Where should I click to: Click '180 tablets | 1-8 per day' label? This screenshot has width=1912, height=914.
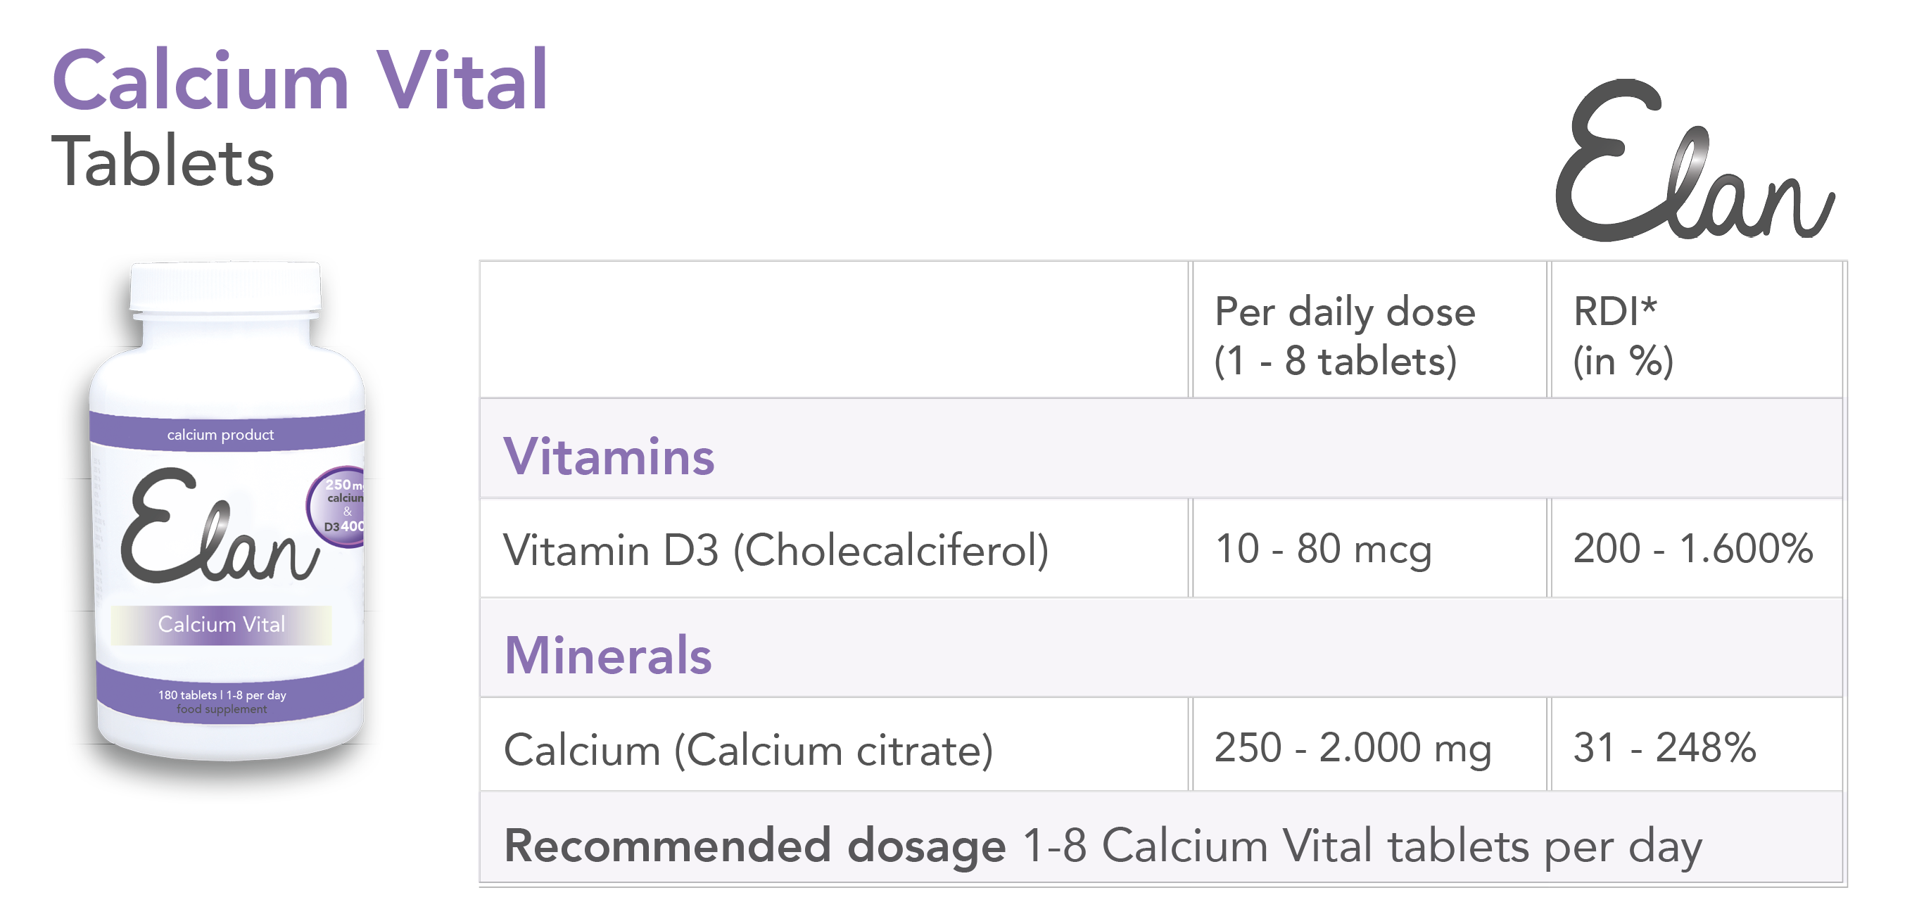pyautogui.click(x=222, y=695)
